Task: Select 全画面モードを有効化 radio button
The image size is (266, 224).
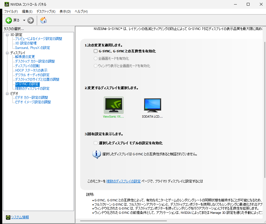Action: click(x=95, y=59)
